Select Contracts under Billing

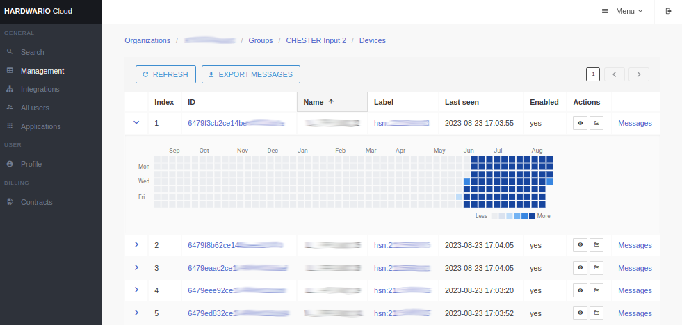[36, 202]
